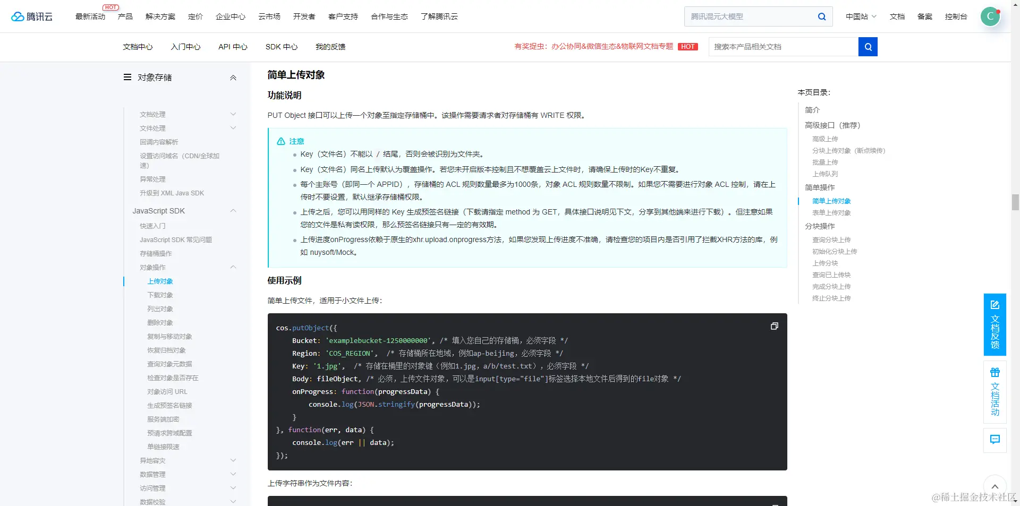Open the 了解腾讯云 menu
Viewport: 1020px width, 506px height.
pos(439,16)
